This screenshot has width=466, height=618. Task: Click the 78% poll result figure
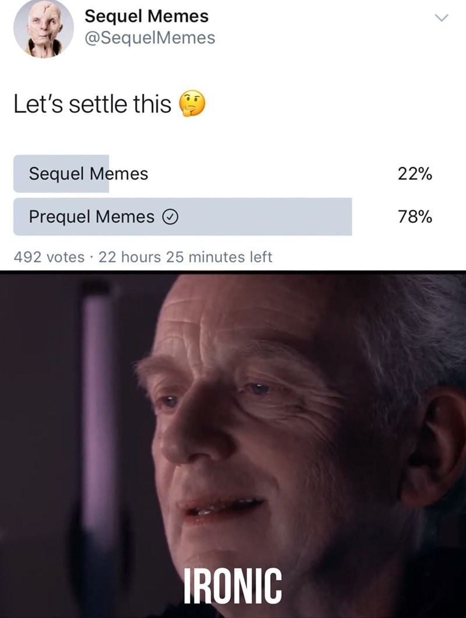[x=415, y=216]
